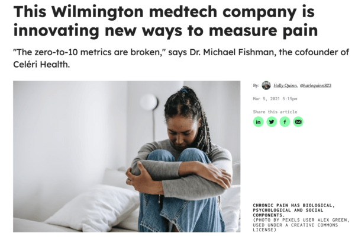Screen dimensions: 355x239
Task: Click the quote 'The zero-to-10 metrics are broken'
Action: [89, 52]
